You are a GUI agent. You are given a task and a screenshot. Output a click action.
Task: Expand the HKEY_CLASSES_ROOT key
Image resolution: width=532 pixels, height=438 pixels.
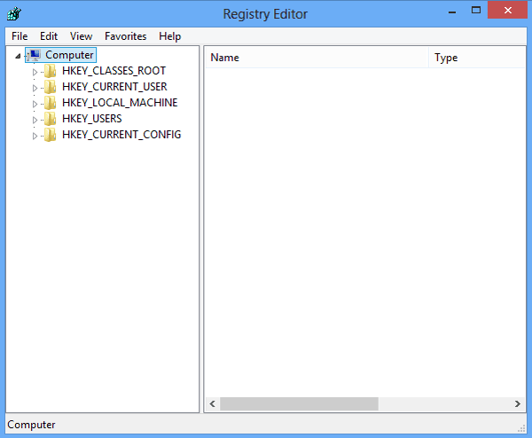35,71
